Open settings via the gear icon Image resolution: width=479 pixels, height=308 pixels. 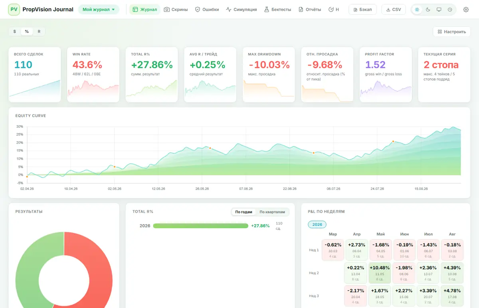[x=466, y=10]
